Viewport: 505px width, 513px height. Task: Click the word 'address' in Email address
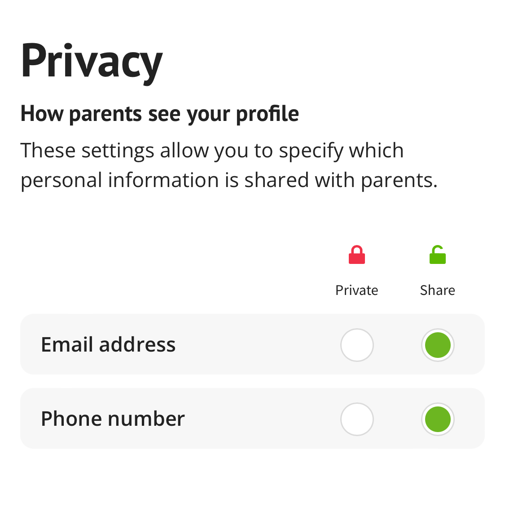tap(137, 344)
